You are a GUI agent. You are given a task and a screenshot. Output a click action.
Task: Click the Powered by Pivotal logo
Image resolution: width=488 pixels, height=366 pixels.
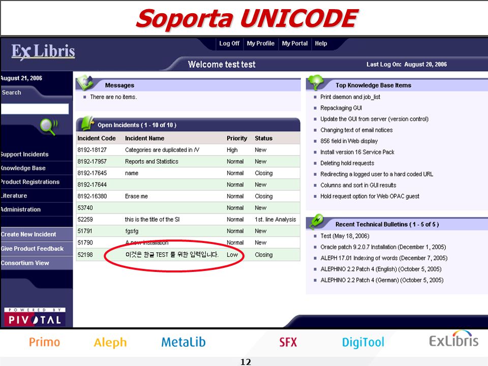pyautogui.click(x=35, y=317)
